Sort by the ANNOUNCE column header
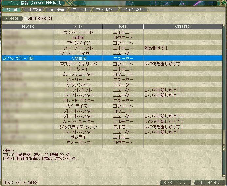This screenshot has width=227, height=186. coord(183,27)
